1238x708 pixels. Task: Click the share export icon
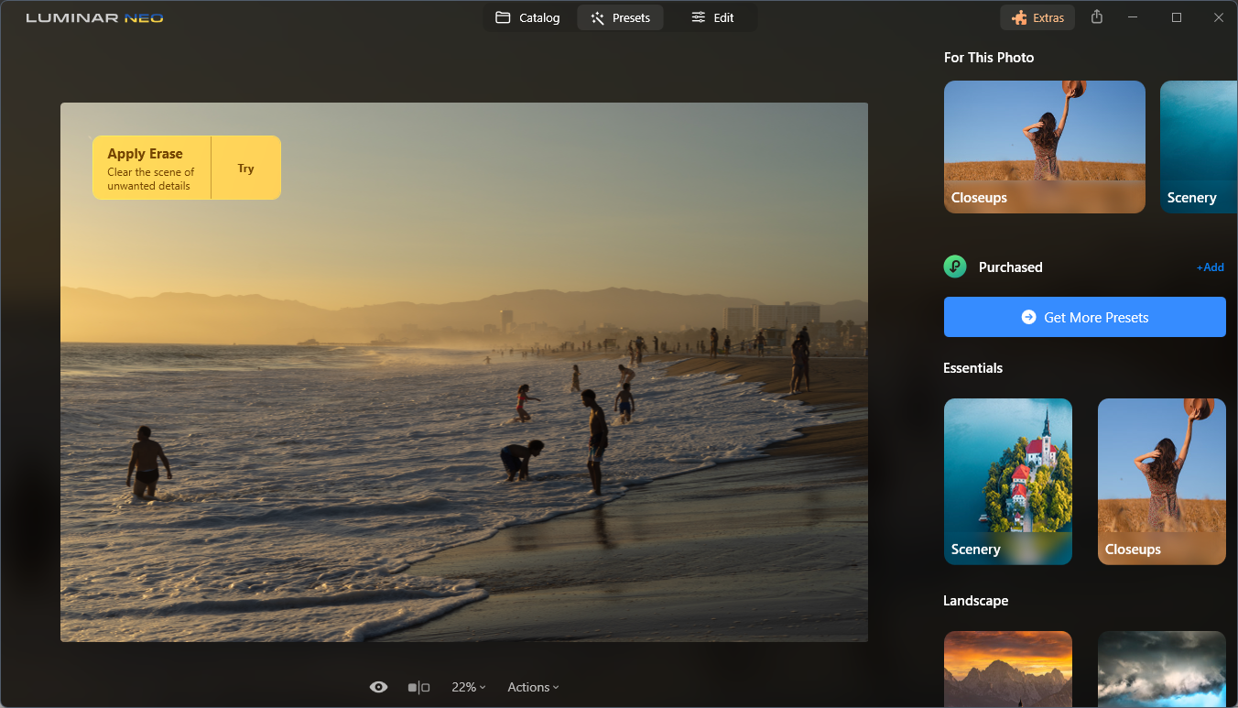click(1097, 17)
